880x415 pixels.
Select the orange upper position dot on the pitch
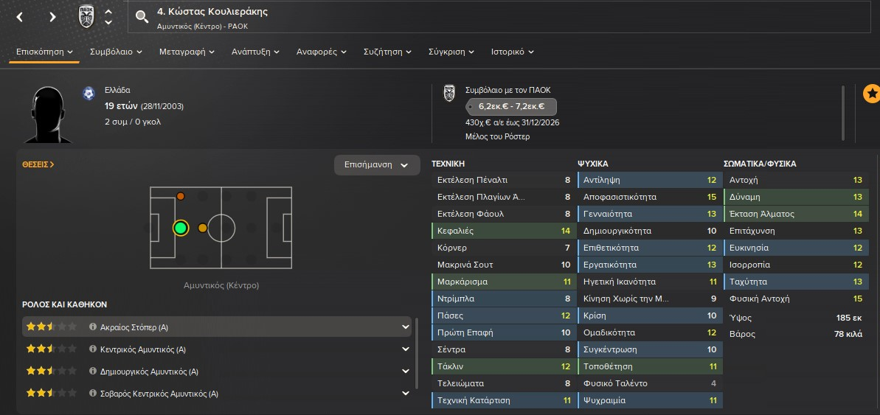point(181,196)
